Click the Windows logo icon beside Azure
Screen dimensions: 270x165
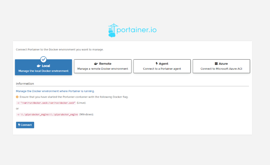(216, 64)
